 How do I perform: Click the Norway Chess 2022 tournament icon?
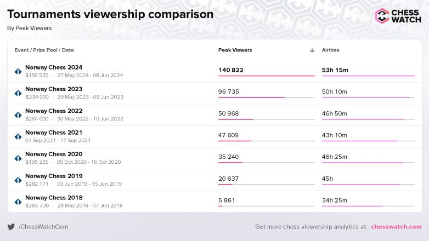[x=18, y=115]
